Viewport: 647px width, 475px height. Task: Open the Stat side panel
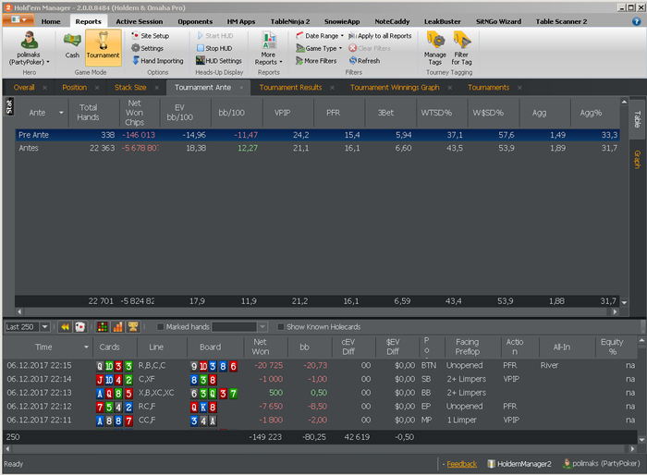pos(9,106)
